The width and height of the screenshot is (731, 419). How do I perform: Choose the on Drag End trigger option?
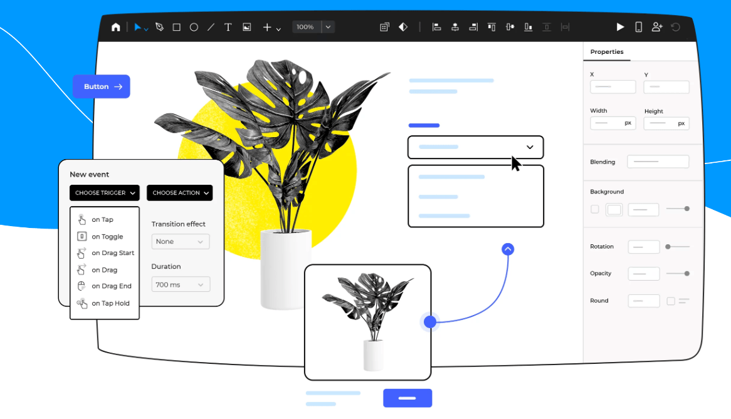(111, 286)
